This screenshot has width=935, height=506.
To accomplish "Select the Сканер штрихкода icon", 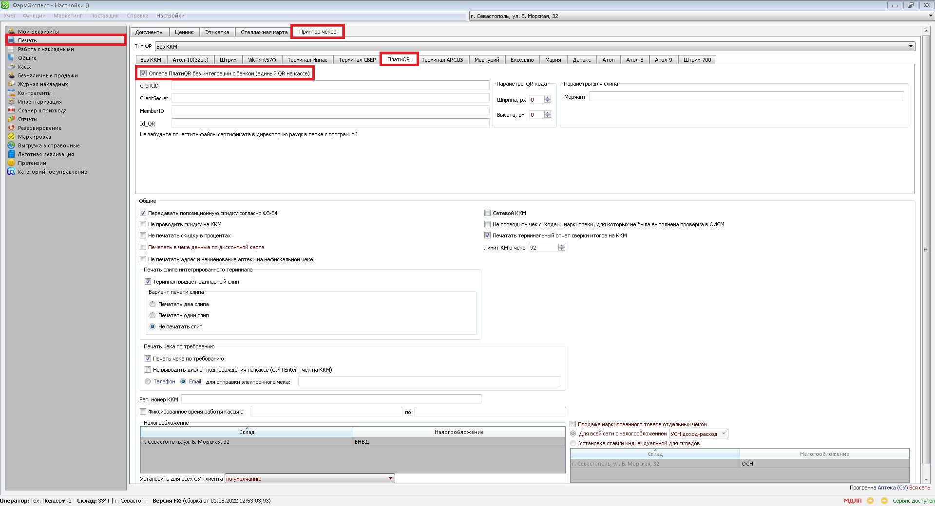I will [11, 110].
